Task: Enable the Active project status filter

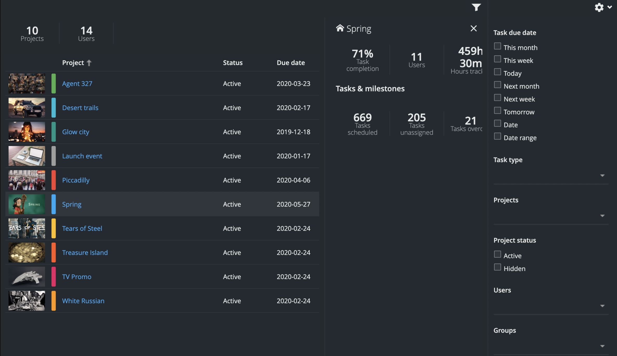Action: (x=497, y=254)
